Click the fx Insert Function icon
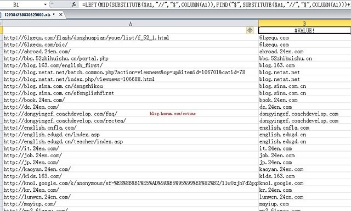The width and height of the screenshot is (351, 211). click(74, 4)
